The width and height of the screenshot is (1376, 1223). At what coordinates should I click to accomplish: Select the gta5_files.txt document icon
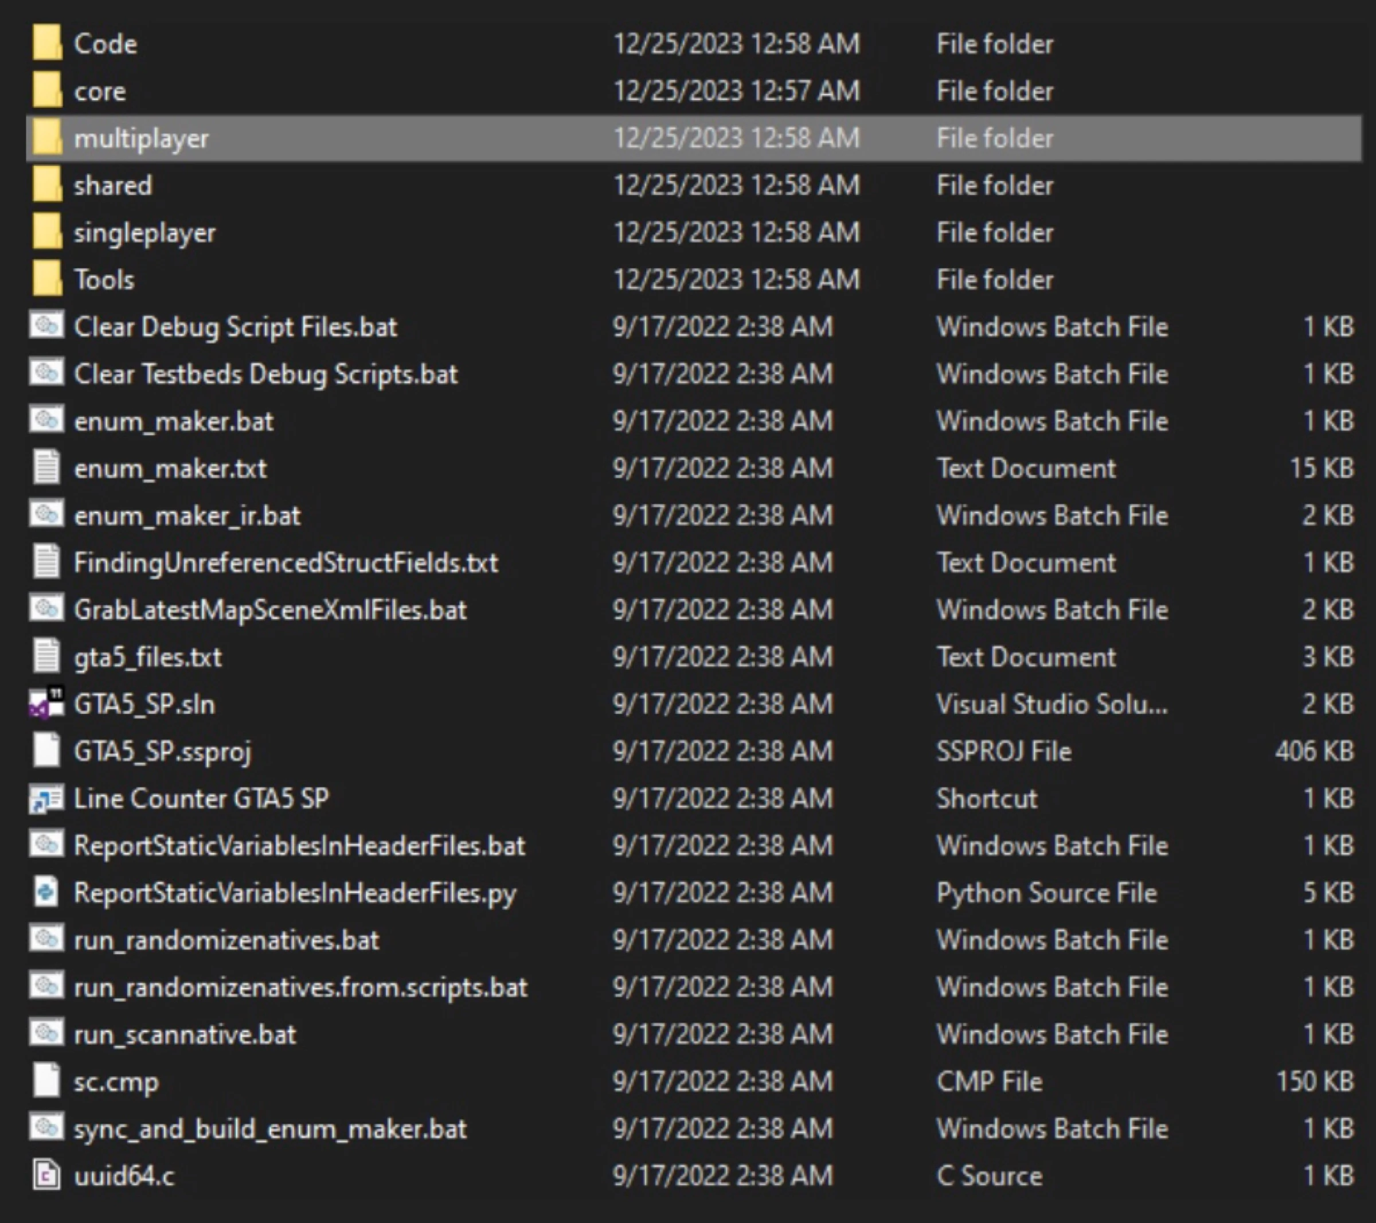pos(46,657)
